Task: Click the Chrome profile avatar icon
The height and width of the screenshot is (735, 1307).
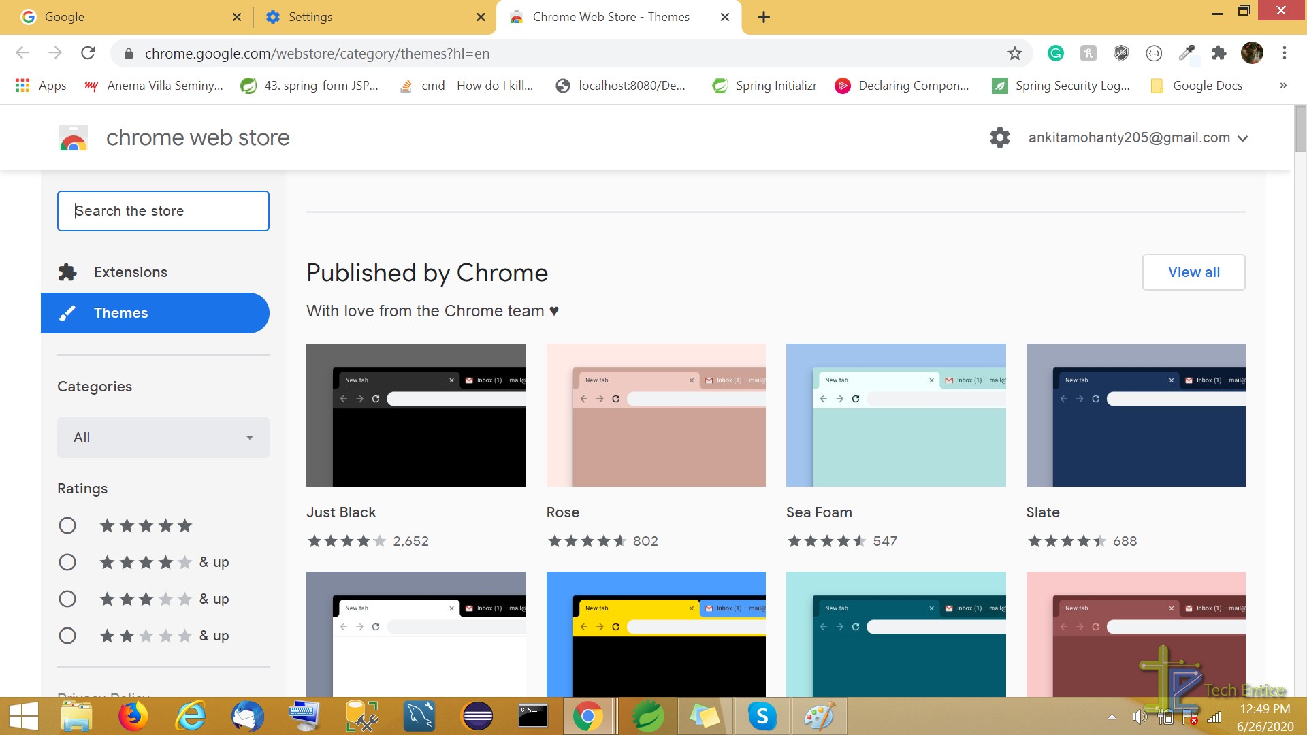Action: click(x=1251, y=53)
